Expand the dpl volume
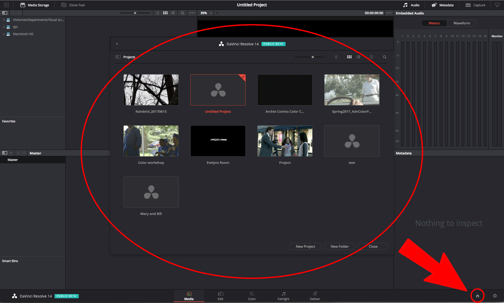The height and width of the screenshot is (303, 504). tap(4, 27)
